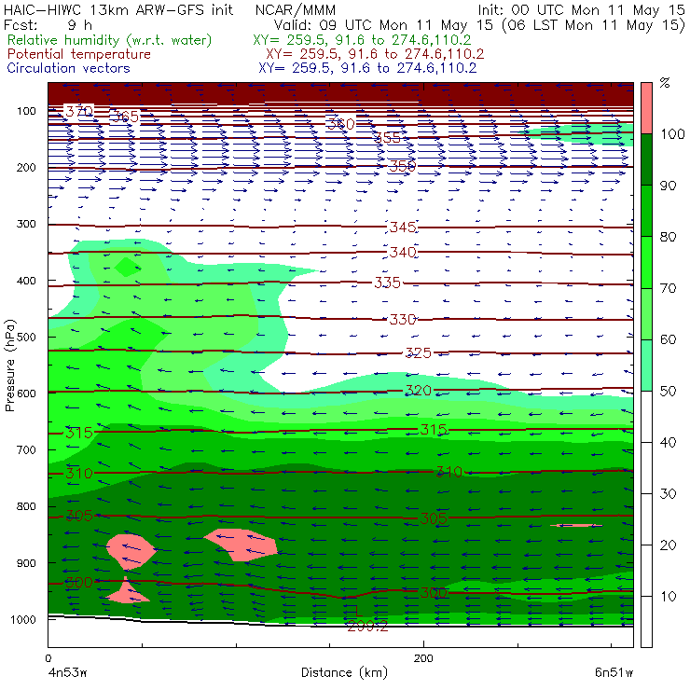Select the red 'Potential temperature' legend label
690x690 pixels.
point(78,54)
